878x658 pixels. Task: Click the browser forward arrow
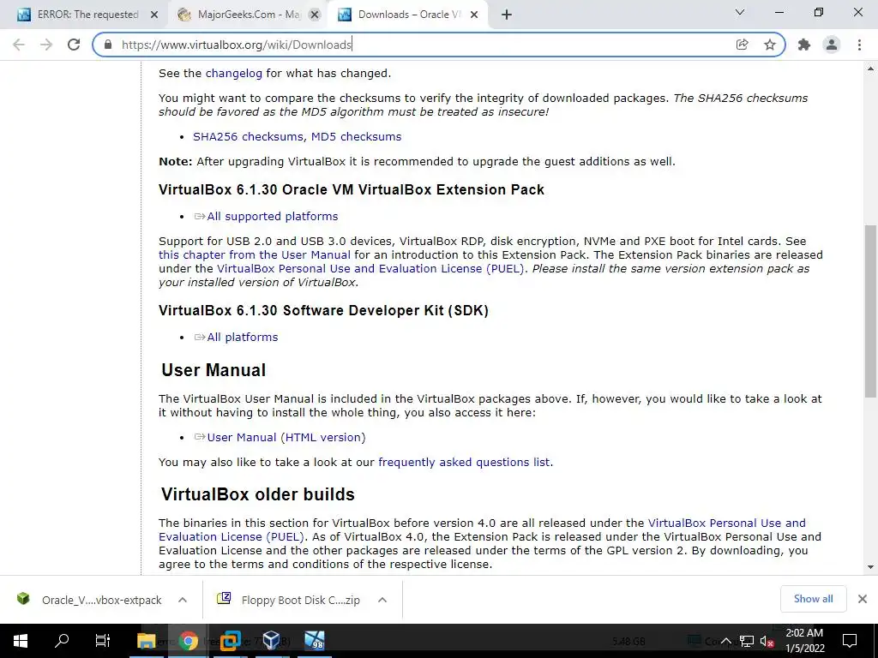point(46,45)
